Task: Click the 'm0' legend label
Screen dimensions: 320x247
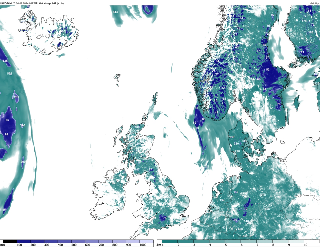Action: coord(2,245)
